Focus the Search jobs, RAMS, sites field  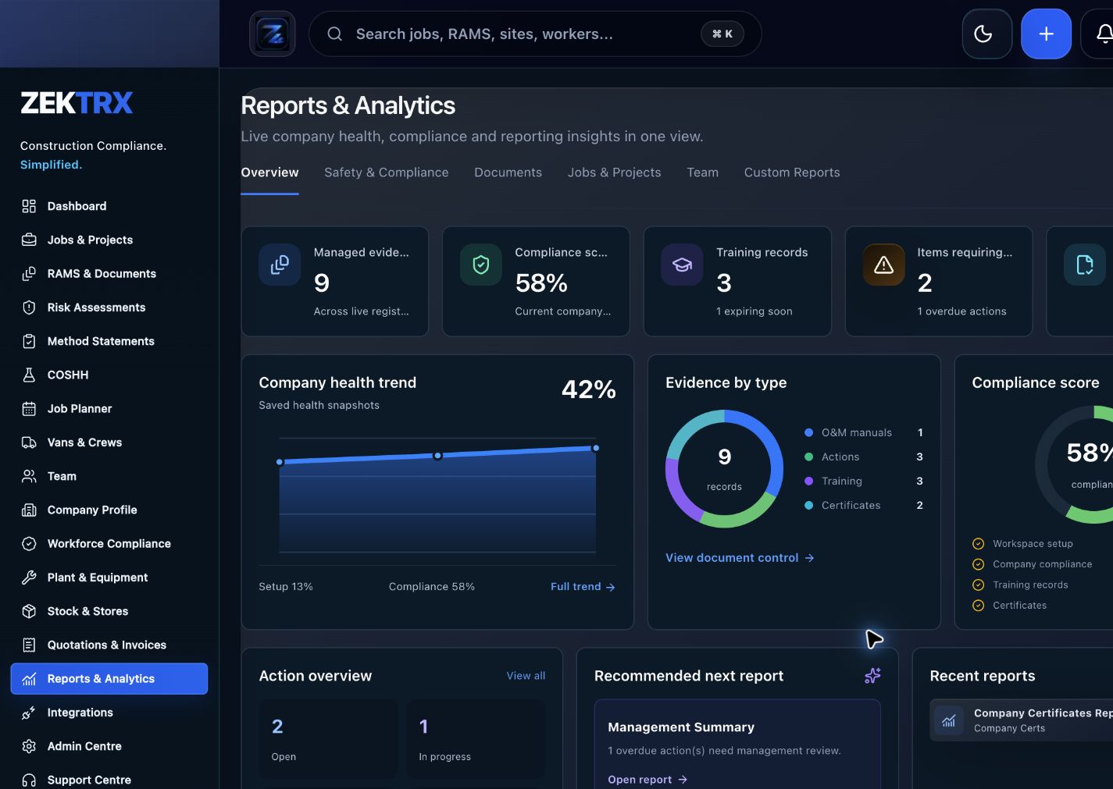535,34
